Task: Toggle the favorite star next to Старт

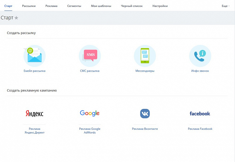Action: [16, 18]
